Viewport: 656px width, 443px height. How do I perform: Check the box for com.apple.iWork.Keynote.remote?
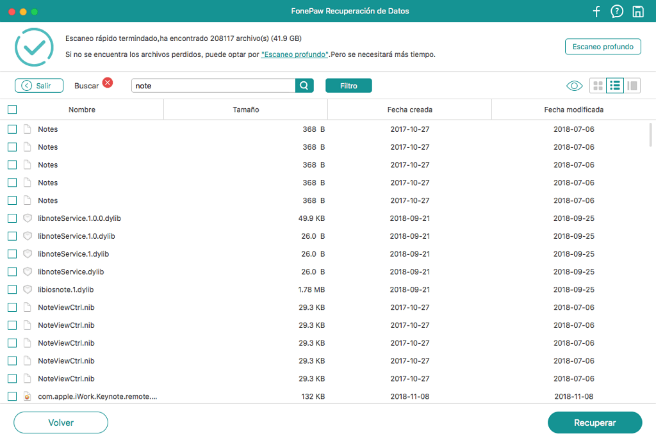(x=12, y=396)
